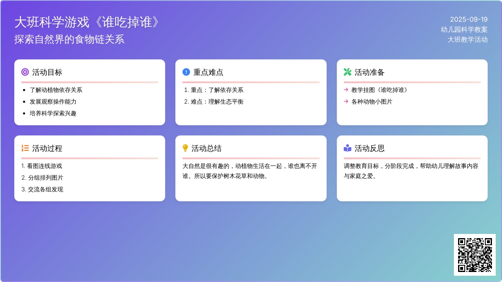The height and width of the screenshot is (282, 502).
Task: Click the yellow lightbulb icon beside 活动总结
Action: point(185,148)
